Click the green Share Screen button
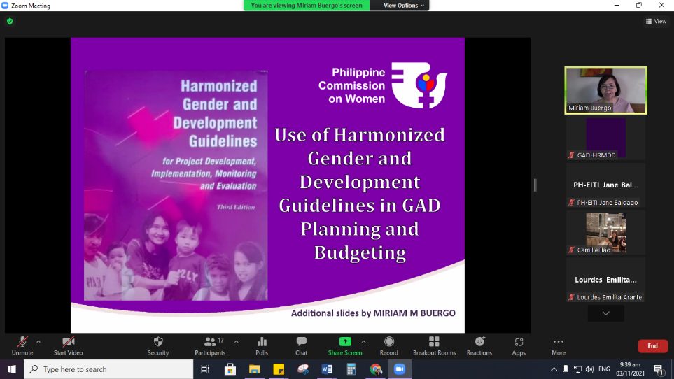Screen dimensions: 674x379 345,346
